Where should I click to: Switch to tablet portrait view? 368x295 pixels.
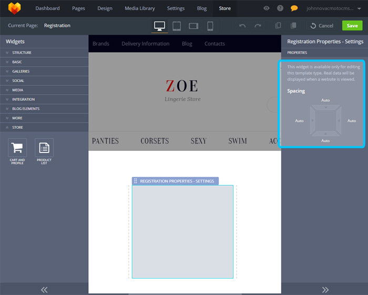click(x=177, y=26)
